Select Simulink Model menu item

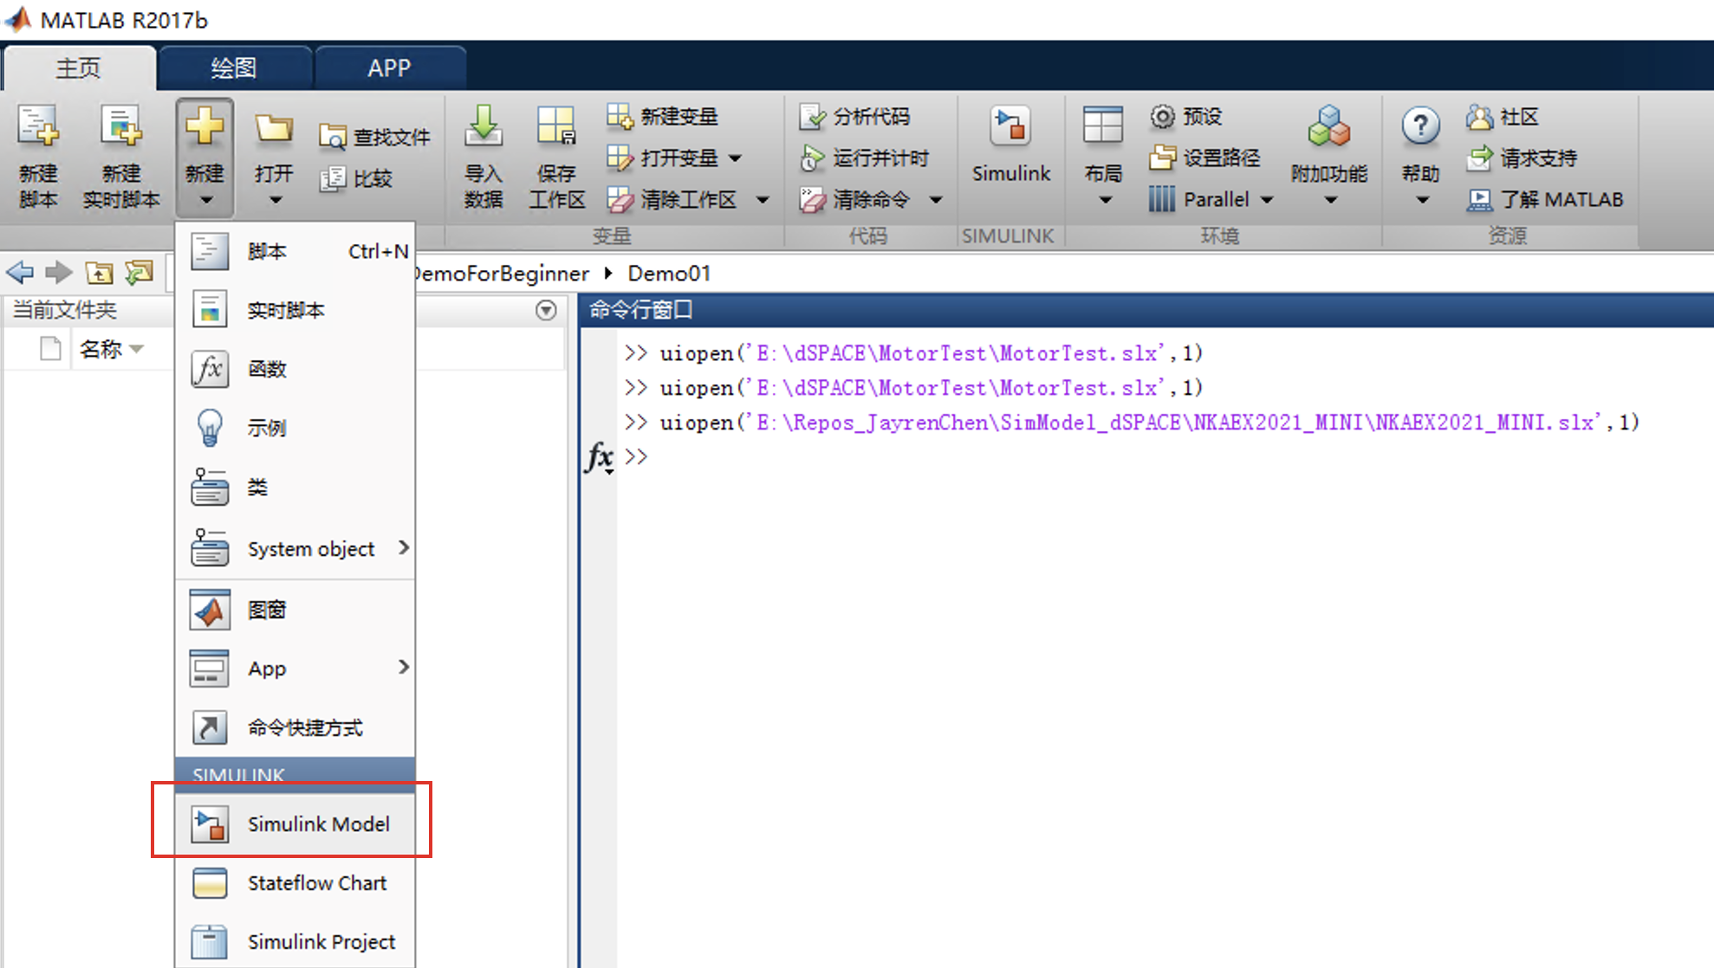tap(295, 823)
